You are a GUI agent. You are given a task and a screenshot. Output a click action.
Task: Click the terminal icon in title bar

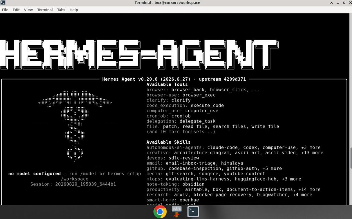coord(3,3)
